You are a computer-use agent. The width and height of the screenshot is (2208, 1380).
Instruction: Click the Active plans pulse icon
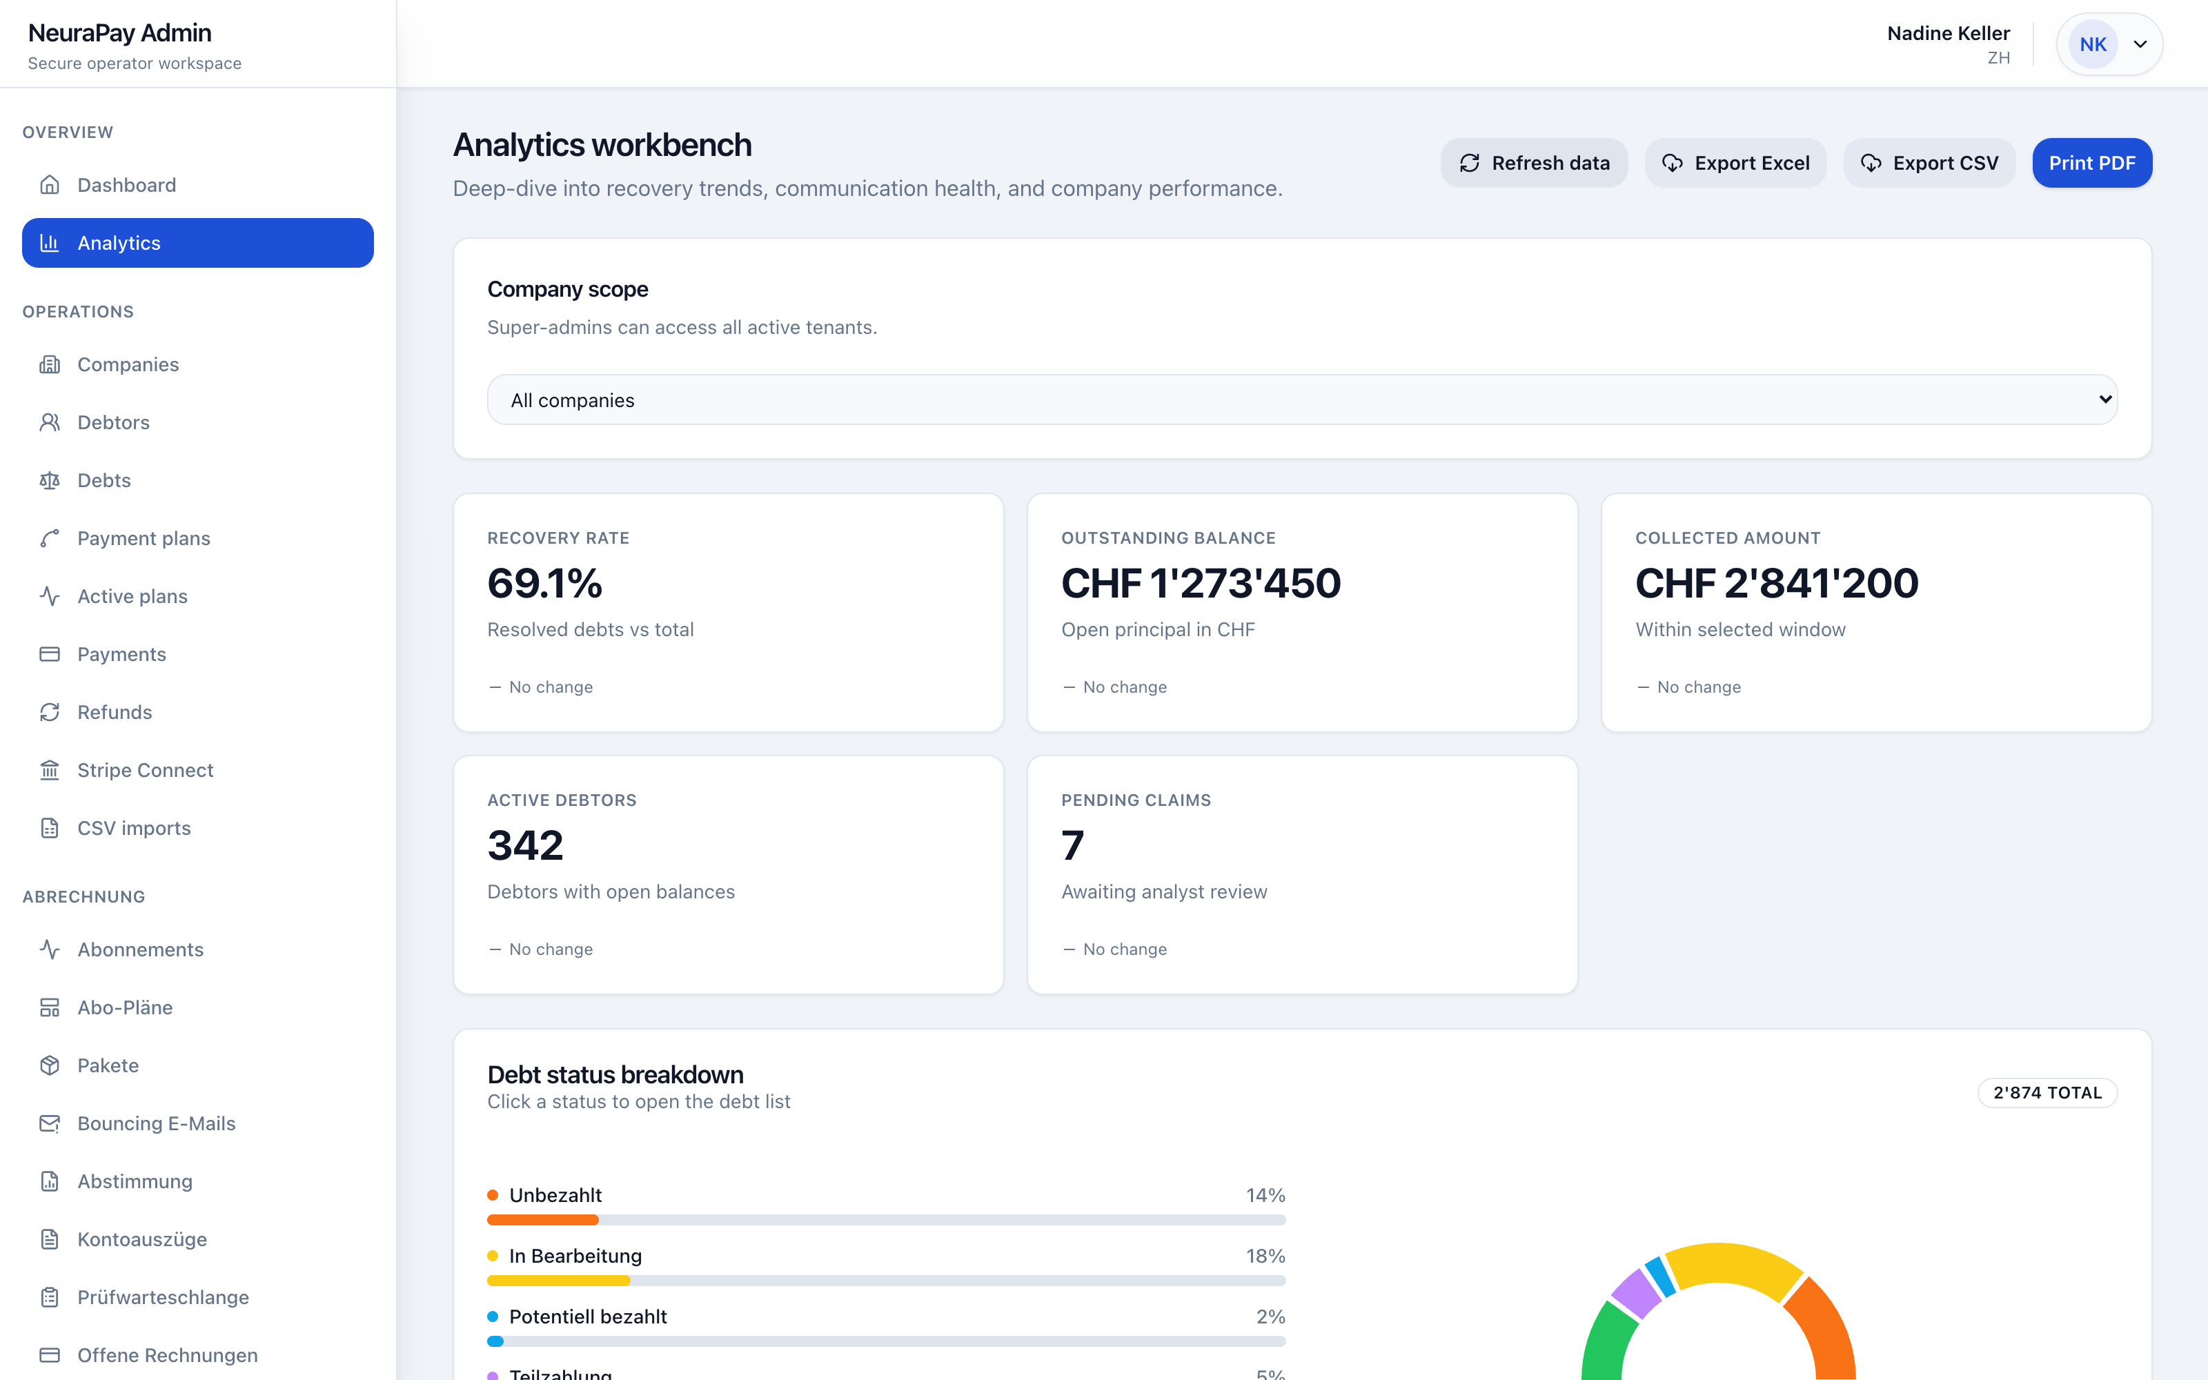click(x=49, y=596)
